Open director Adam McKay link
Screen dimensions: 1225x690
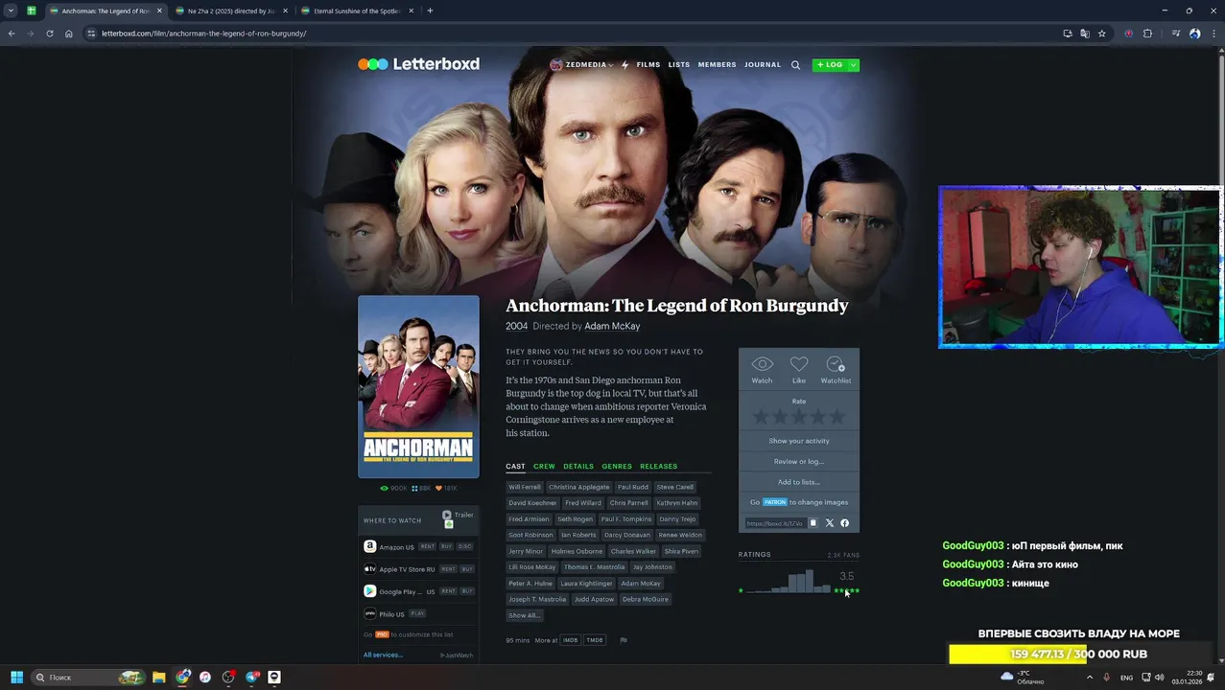click(x=612, y=326)
